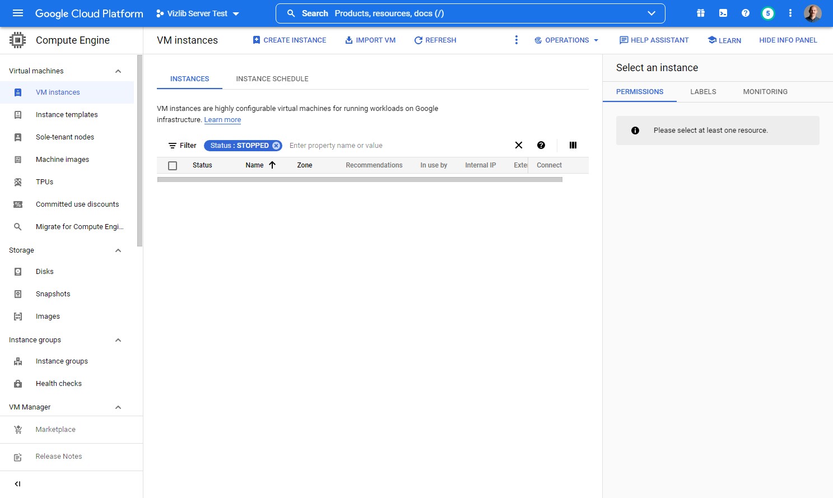Open the Operations dropdown

566,40
